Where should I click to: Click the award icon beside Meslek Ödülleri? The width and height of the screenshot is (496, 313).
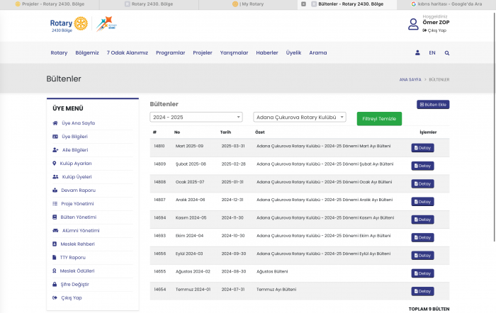click(x=54, y=271)
